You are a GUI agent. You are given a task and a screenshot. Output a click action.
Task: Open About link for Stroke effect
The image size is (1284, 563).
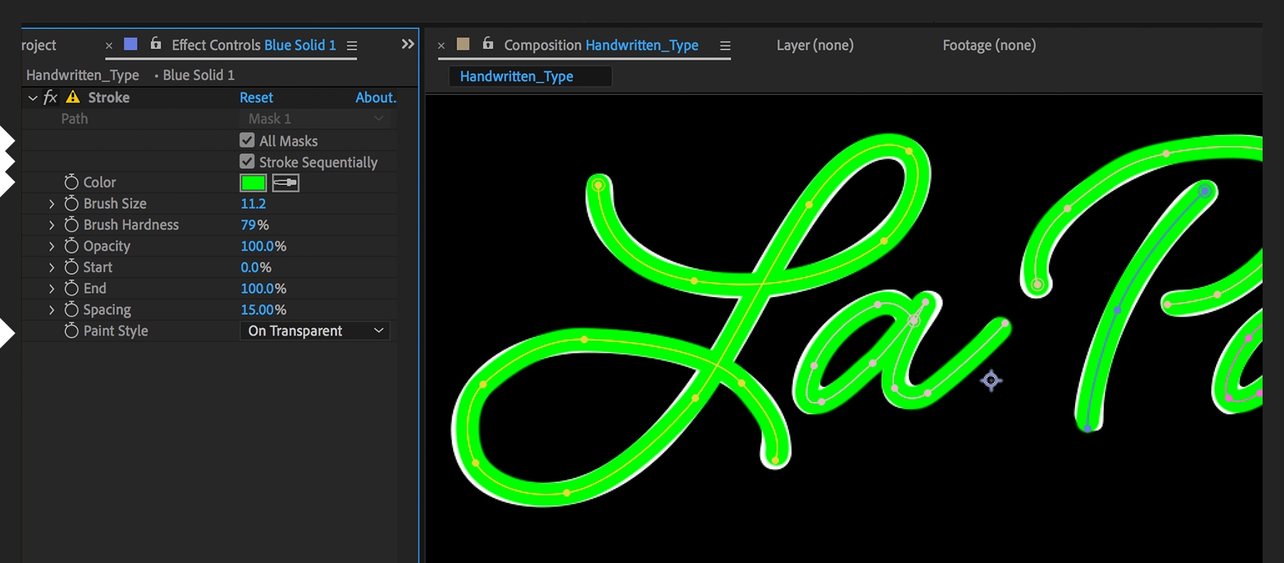[x=376, y=98]
